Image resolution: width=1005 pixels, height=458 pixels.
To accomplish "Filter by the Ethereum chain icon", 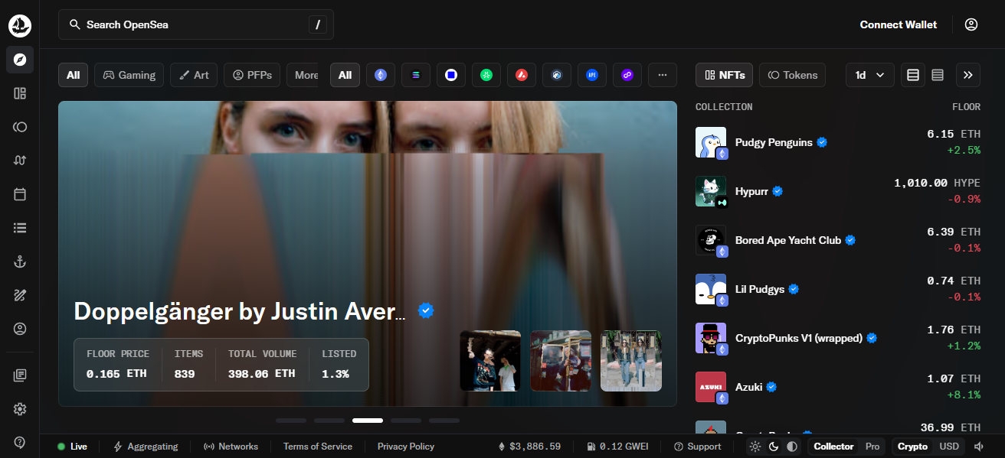I will (380, 75).
